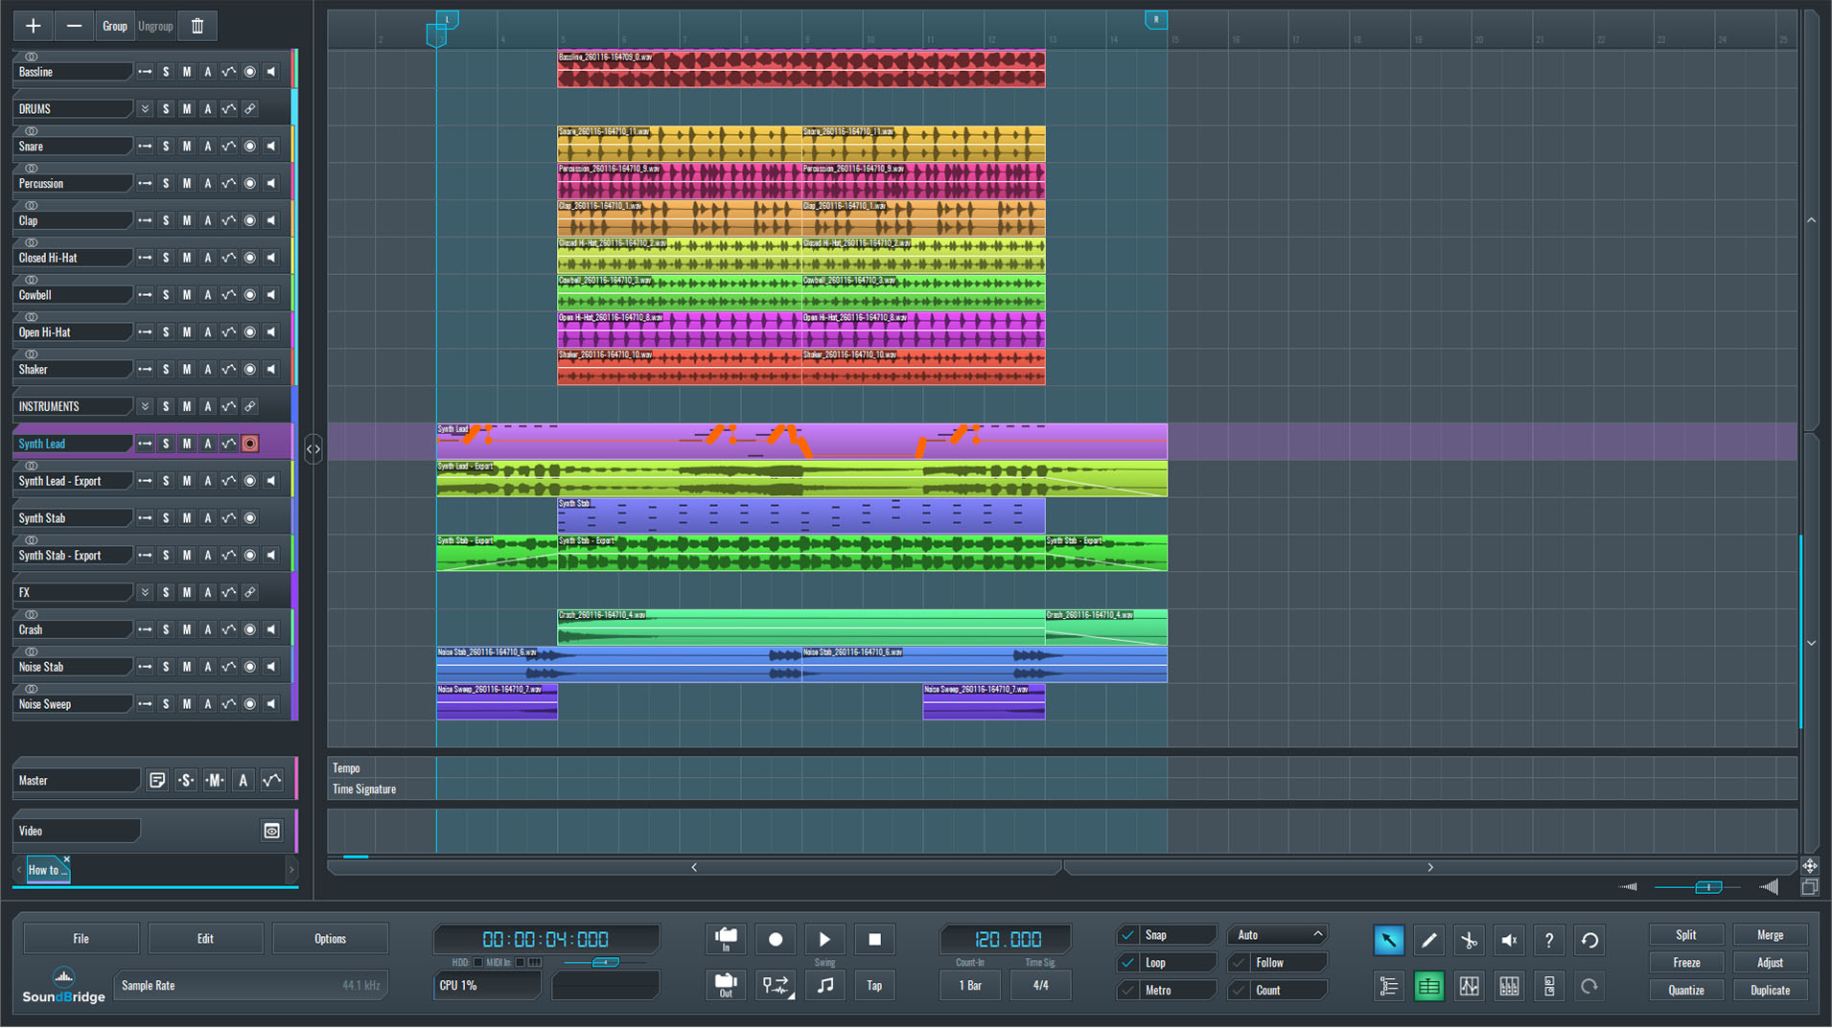
Task: Collapse the DRUMS group chevron
Action: 145,109
